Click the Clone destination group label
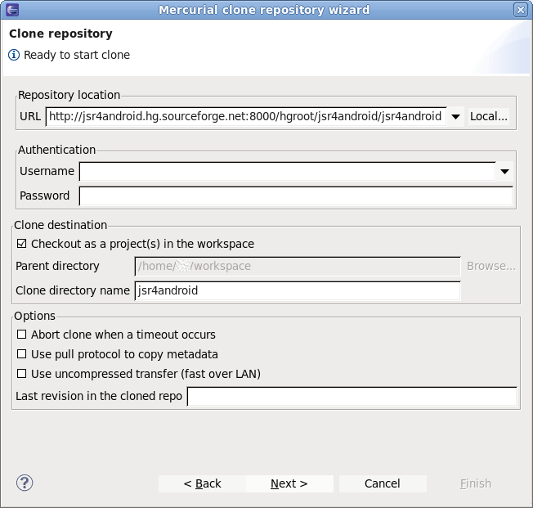Screen dimensions: 533x508 [60, 225]
